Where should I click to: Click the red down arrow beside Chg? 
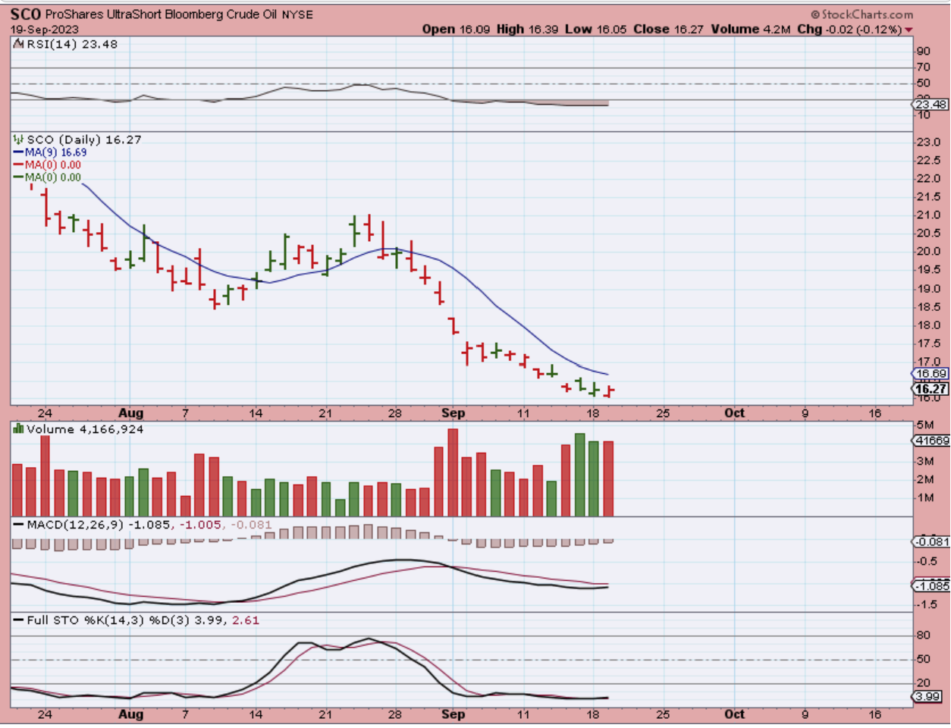coord(909,30)
